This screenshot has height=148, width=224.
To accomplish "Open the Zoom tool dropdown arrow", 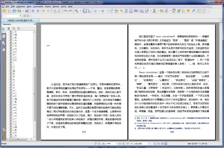I will [x=80, y=11].
